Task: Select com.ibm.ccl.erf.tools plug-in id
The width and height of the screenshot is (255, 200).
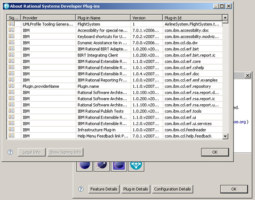Action: coord(183,111)
